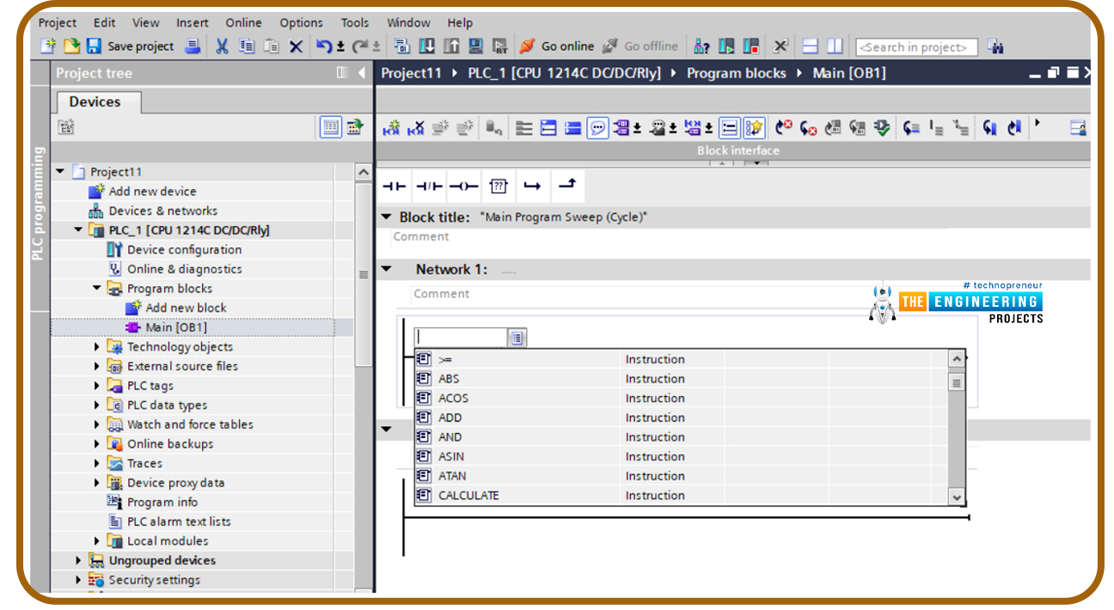This screenshot has width=1114, height=610.
Task: Collapse the Project11 tree node
Action: 60,171
